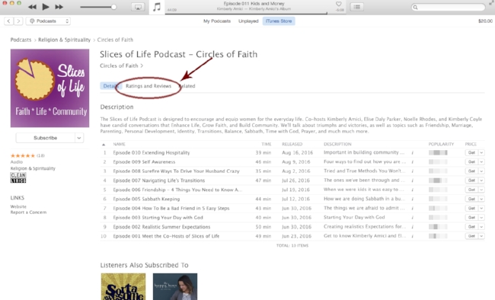The image size is (495, 300).
Task: Click the music note artwork icon
Action: [x=157, y=7]
